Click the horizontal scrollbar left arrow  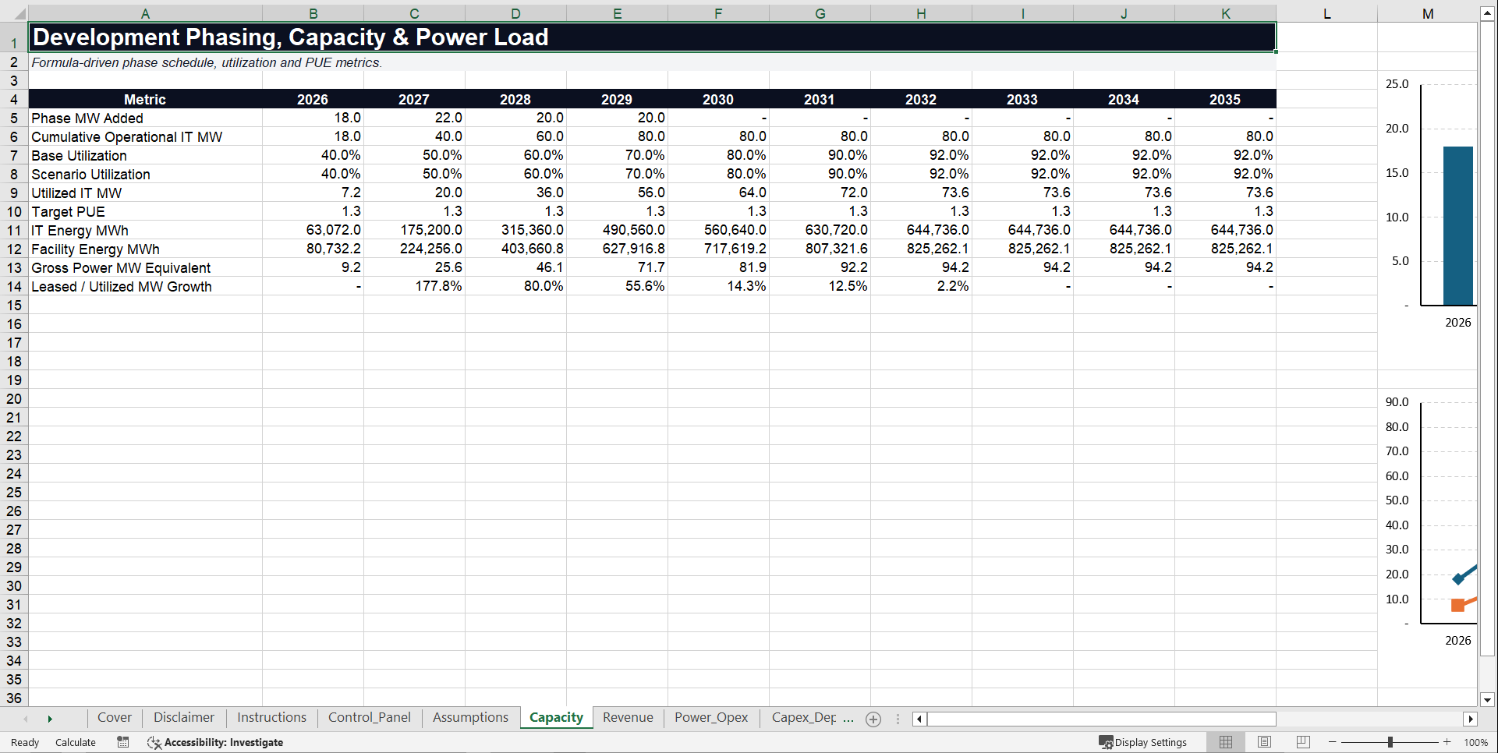pyautogui.click(x=919, y=719)
